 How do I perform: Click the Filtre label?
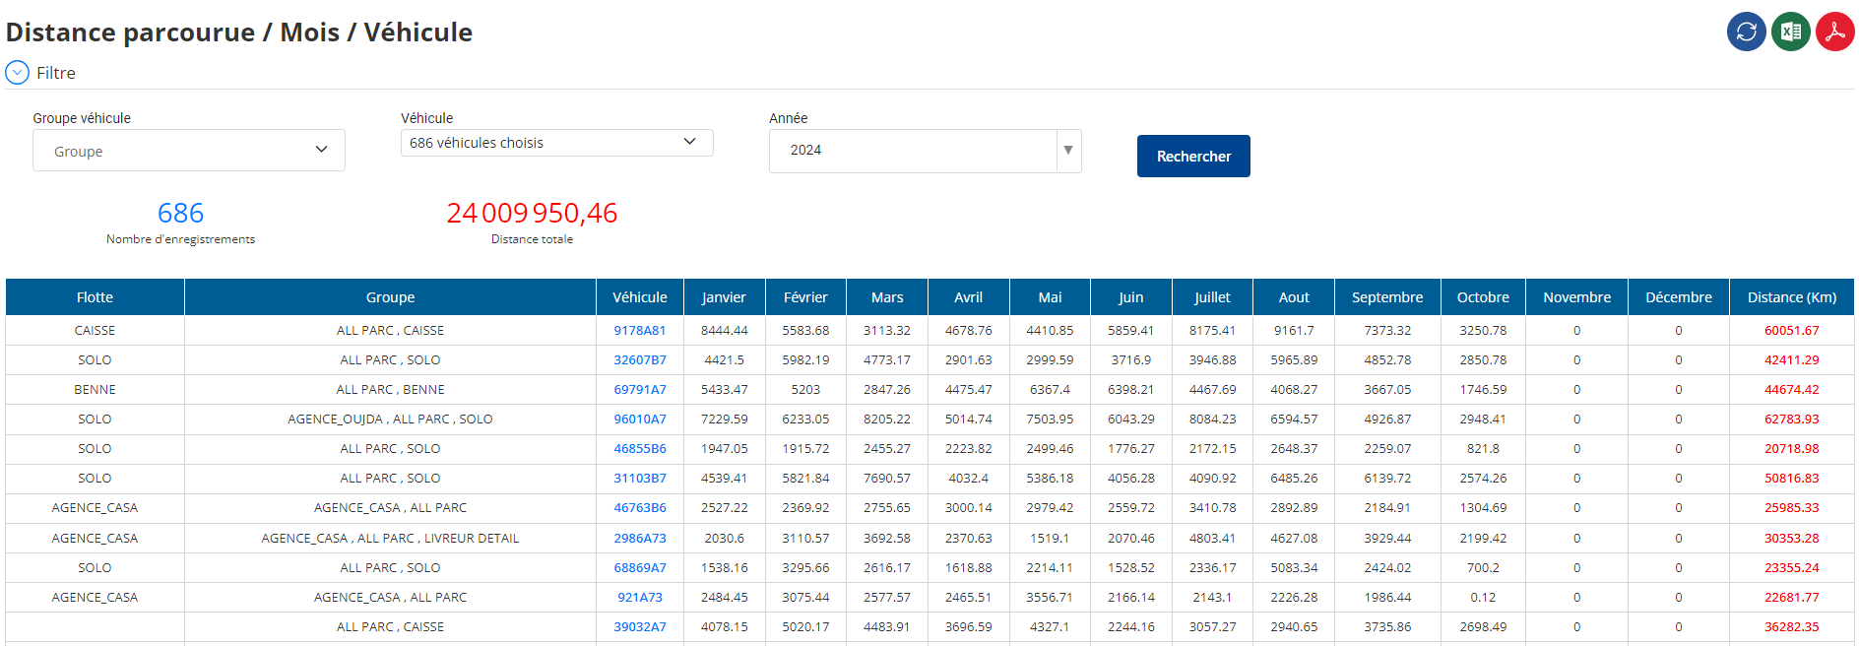(56, 73)
